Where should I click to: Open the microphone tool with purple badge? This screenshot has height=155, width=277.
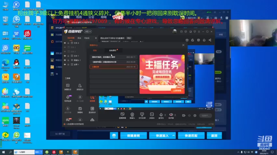pos(68,99)
